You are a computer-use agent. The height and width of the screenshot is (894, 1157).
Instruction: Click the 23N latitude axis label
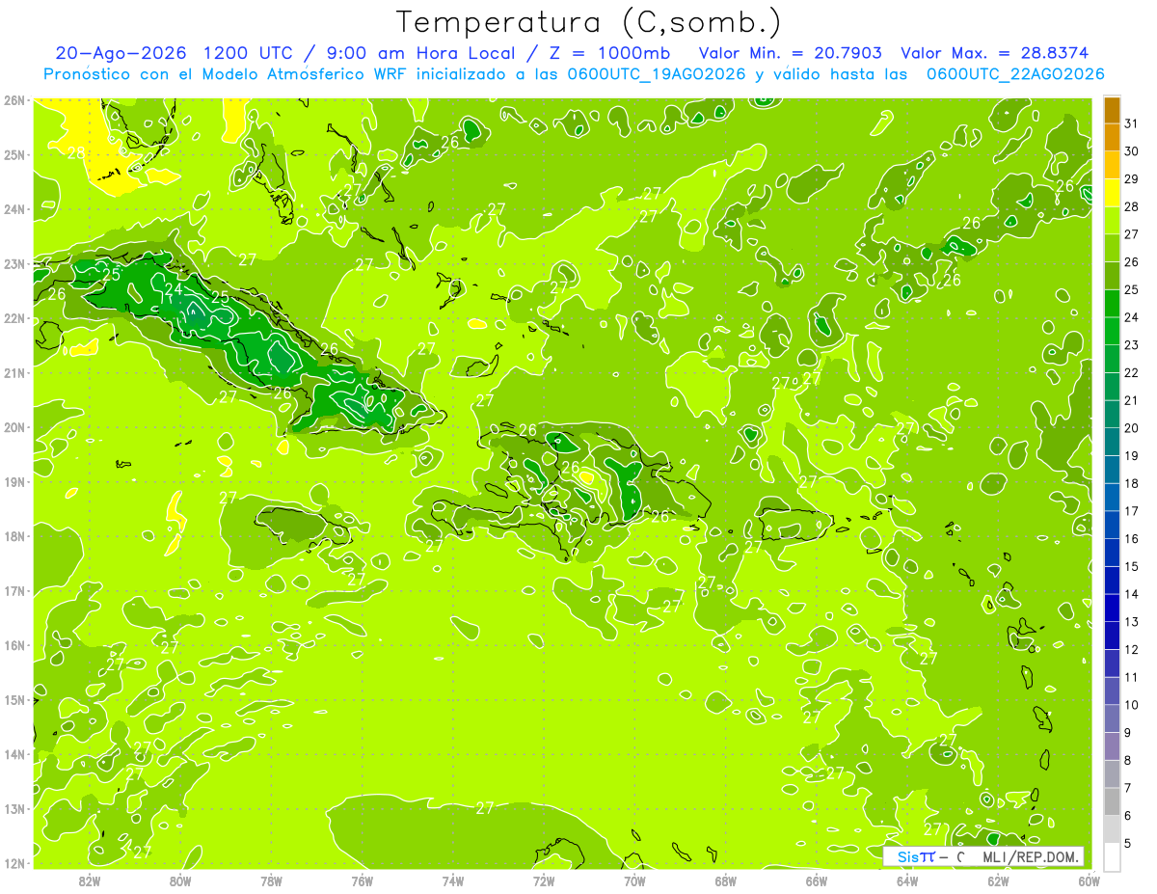point(13,263)
